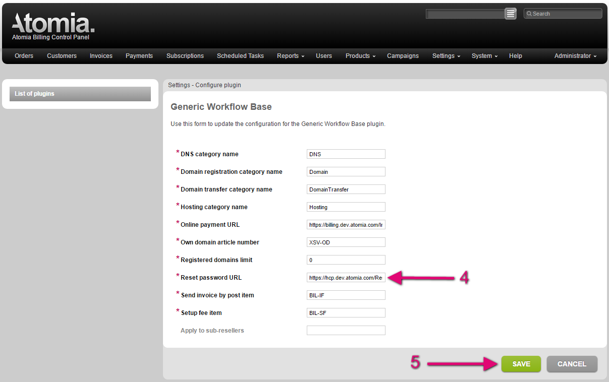
Task: Expand the Products dropdown menu
Action: (x=360, y=56)
